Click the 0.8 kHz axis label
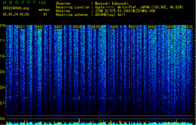The height and width of the screenshot is (125, 196). click(x=2, y=87)
